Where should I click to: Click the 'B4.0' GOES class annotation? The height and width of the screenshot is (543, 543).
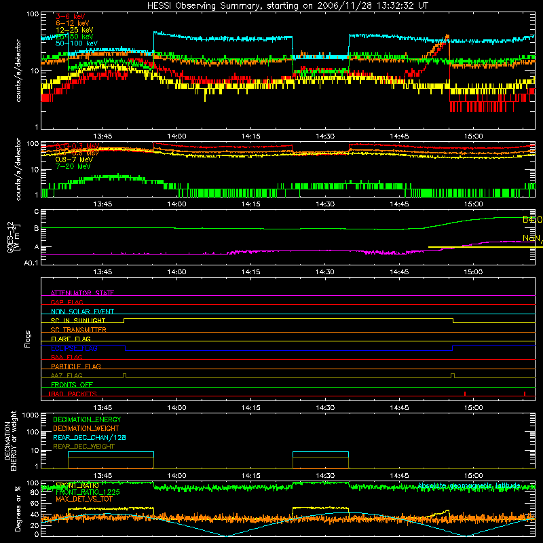[532, 219]
